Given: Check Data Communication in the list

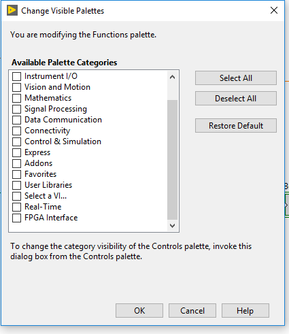Looking at the screenshot, I should [x=16, y=120].
